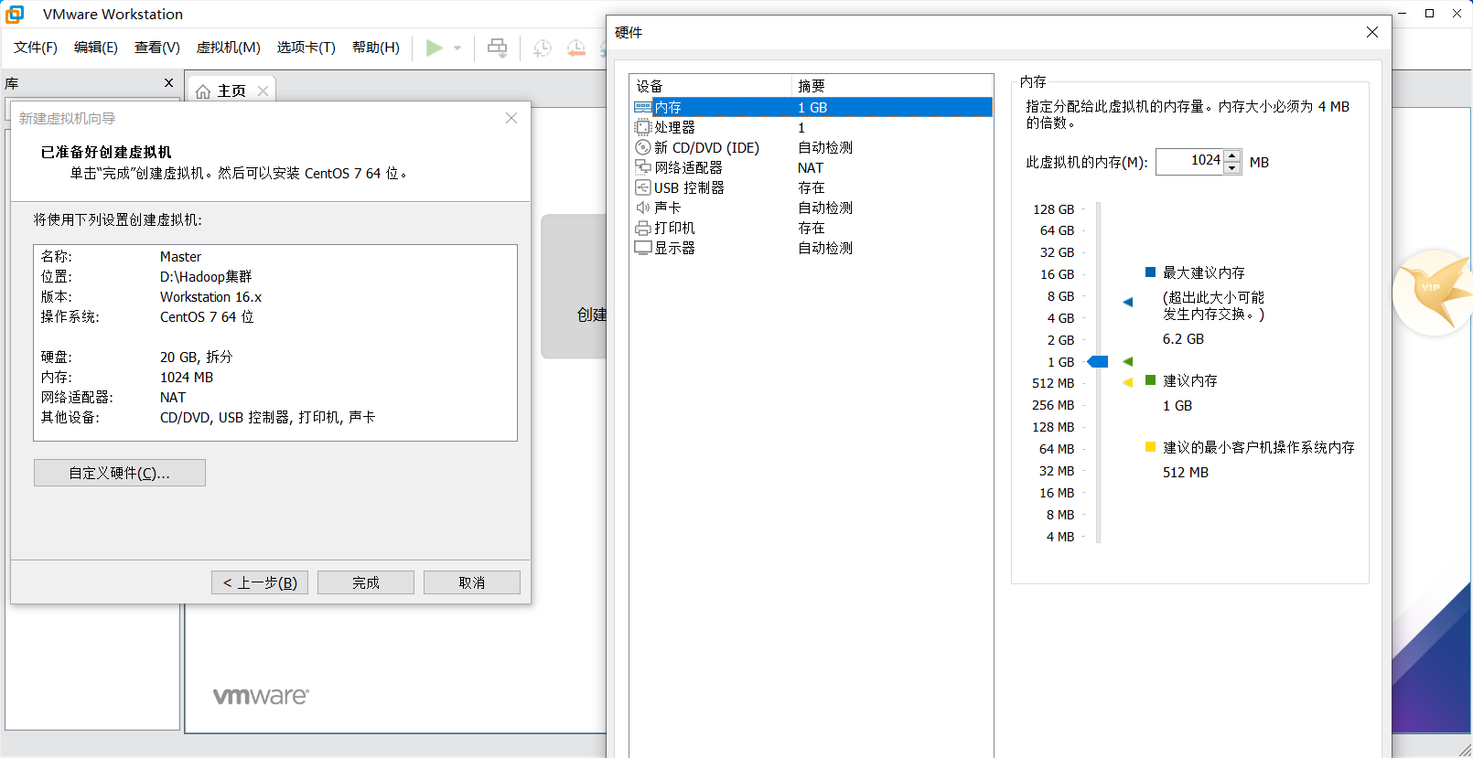Click the green 建议内存 legend swatch

click(x=1150, y=380)
